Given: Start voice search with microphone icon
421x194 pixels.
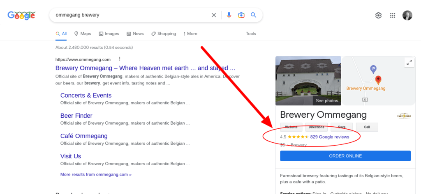Looking at the screenshot, I should [x=229, y=15].
